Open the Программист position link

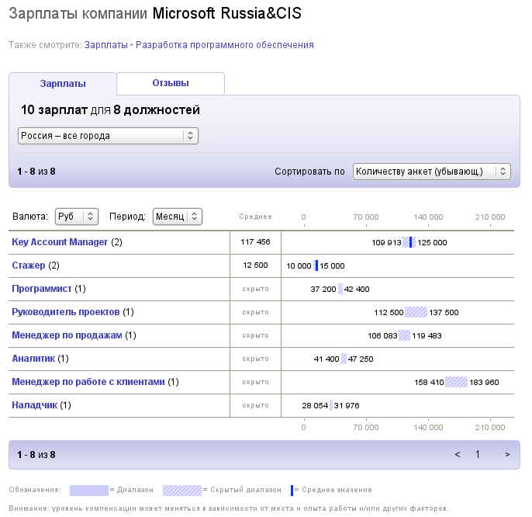click(42, 289)
